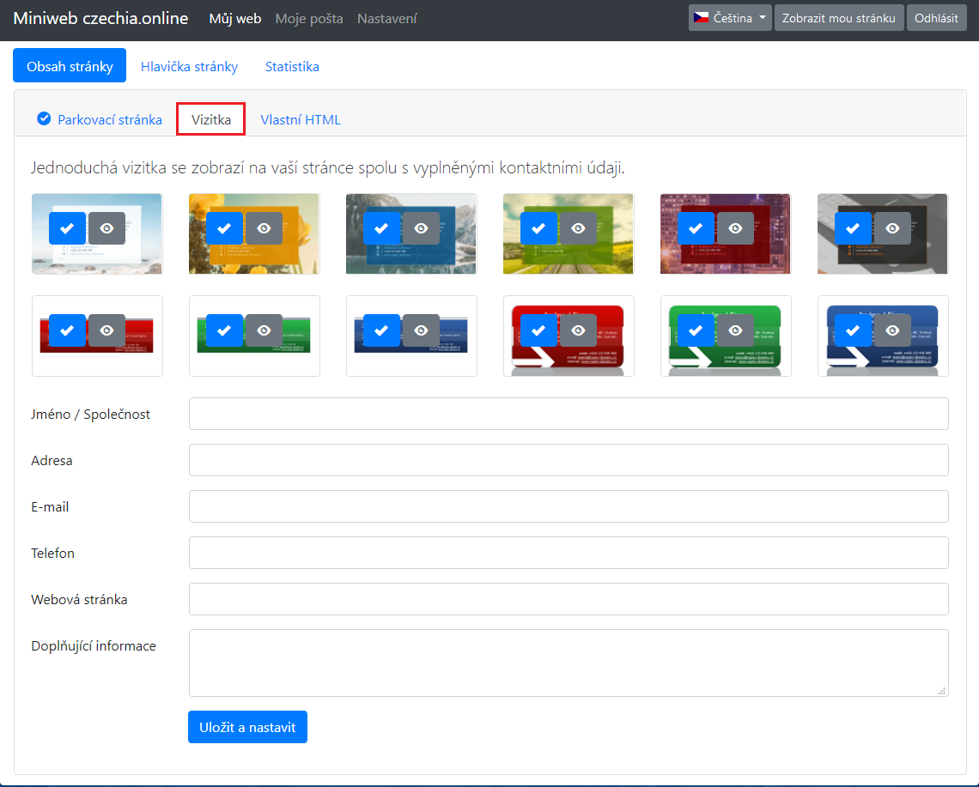Open the Čeština language dropdown
The width and height of the screenshot is (979, 787).
(729, 18)
